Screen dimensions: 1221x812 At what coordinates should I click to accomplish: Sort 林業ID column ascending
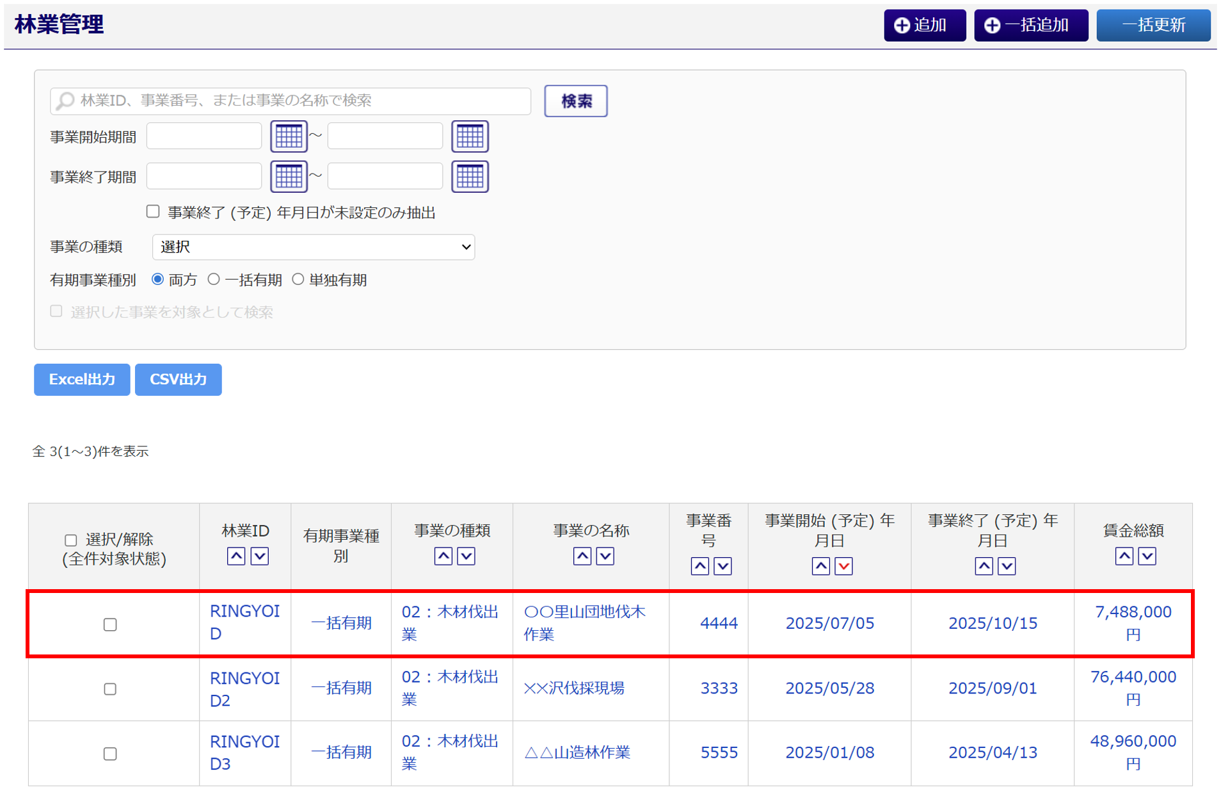point(236,556)
